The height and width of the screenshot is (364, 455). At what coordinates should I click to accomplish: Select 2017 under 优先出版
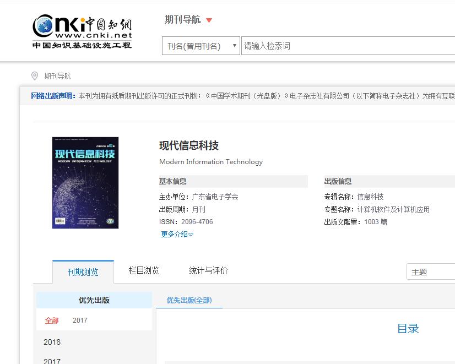point(80,320)
